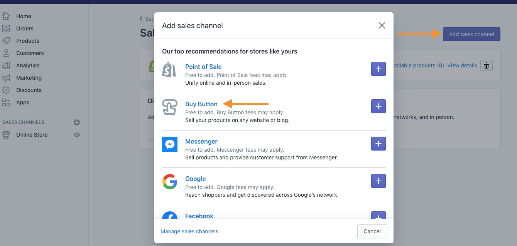Open the Manage sales channels link
Image resolution: width=517 pixels, height=246 pixels.
pos(189,231)
